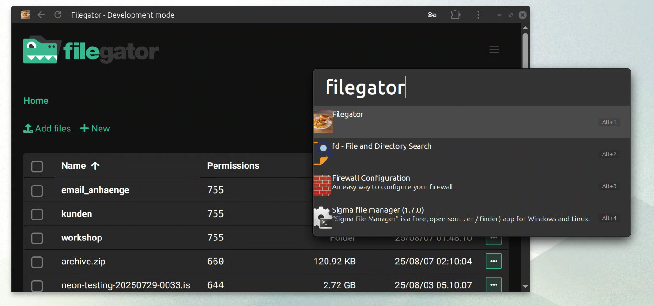The image size is (654, 306).
Task: Open actions menu for neon-testing file
Action: pos(494,285)
